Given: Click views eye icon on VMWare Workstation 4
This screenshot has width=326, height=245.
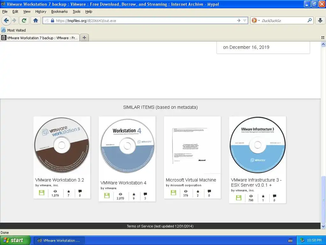Looking at the screenshot, I should click(x=120, y=194).
